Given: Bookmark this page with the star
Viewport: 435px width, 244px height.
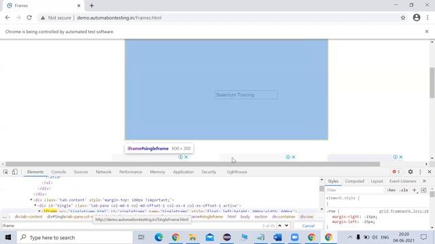Looking at the screenshot, I should [403, 18].
